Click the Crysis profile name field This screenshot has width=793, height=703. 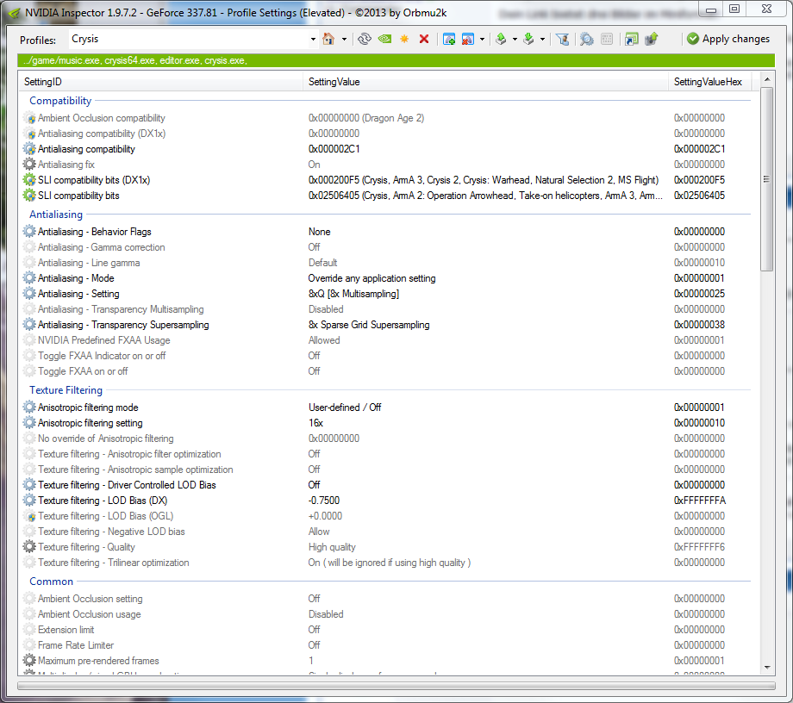coord(188,39)
